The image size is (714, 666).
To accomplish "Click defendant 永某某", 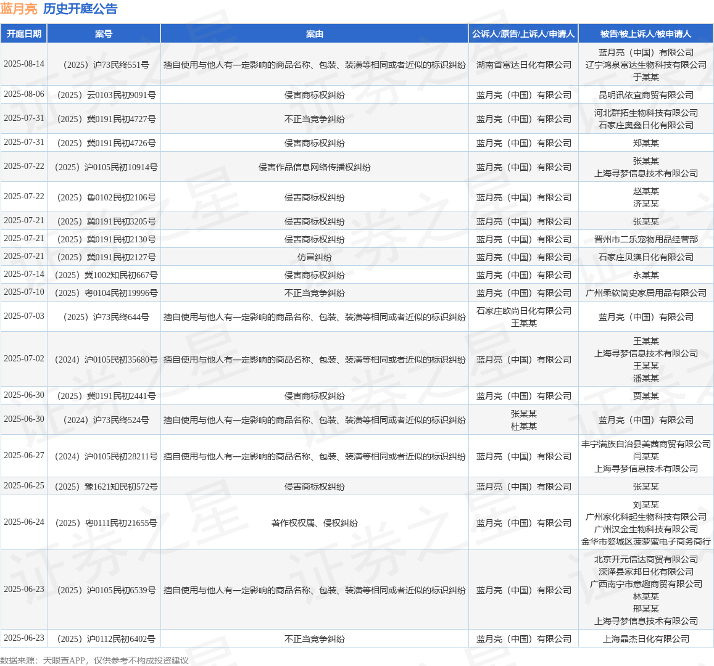I will (646, 275).
